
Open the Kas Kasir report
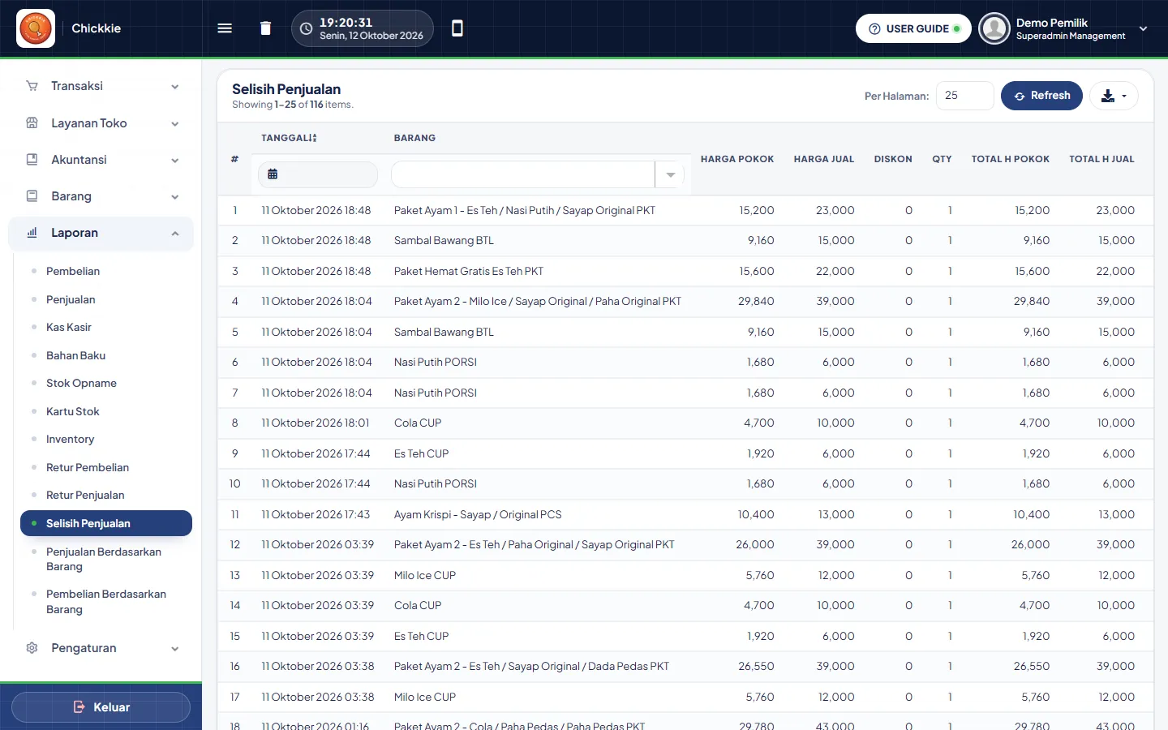click(x=69, y=327)
